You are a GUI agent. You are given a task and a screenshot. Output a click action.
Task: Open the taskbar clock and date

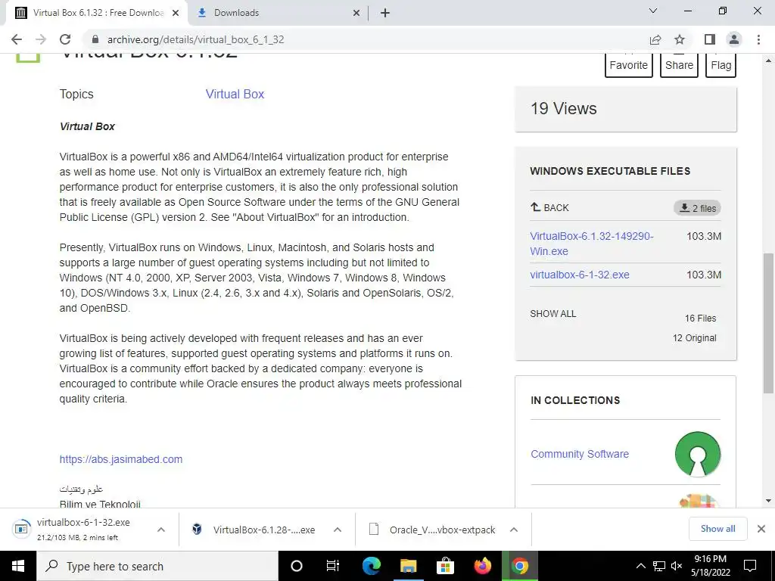(710, 566)
